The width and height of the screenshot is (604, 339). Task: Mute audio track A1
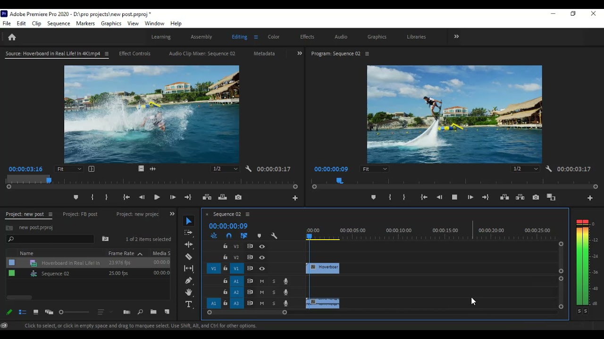coord(262,281)
